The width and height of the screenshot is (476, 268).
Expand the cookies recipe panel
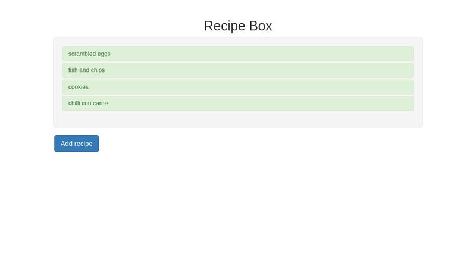click(237, 87)
